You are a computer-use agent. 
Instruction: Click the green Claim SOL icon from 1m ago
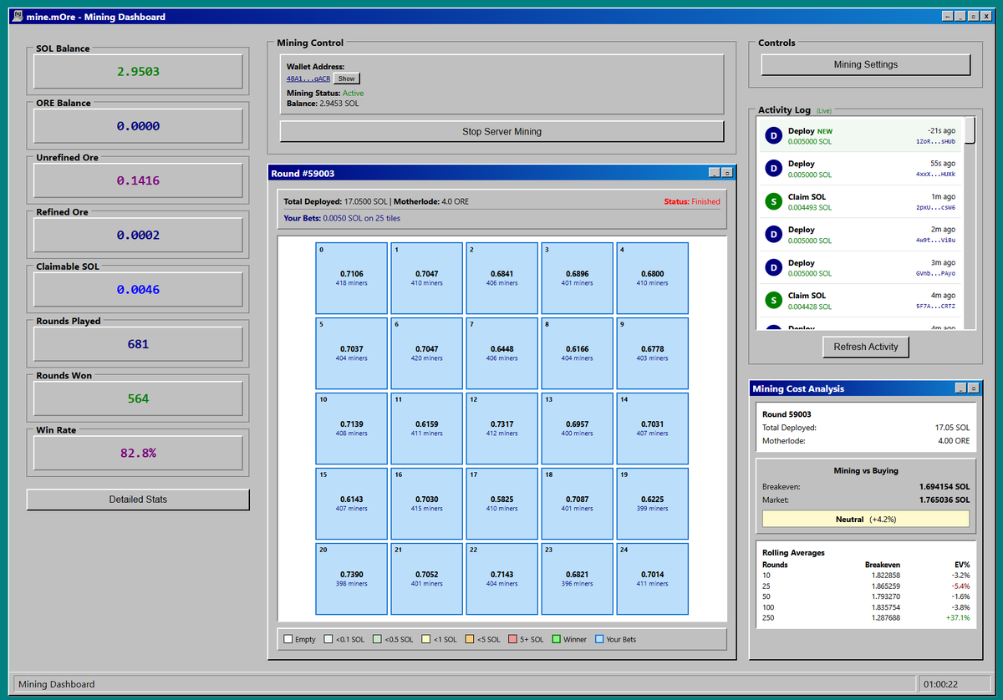tap(773, 202)
